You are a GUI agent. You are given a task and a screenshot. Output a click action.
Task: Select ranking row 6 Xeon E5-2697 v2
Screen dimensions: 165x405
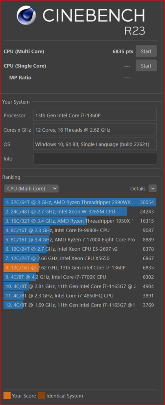point(80,249)
